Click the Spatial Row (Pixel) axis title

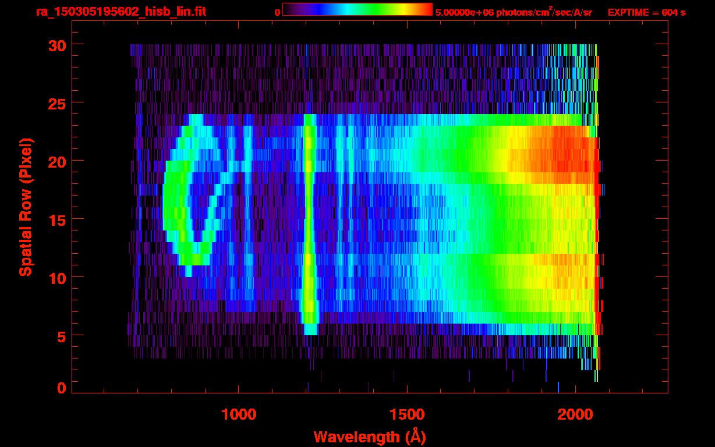click(x=26, y=207)
